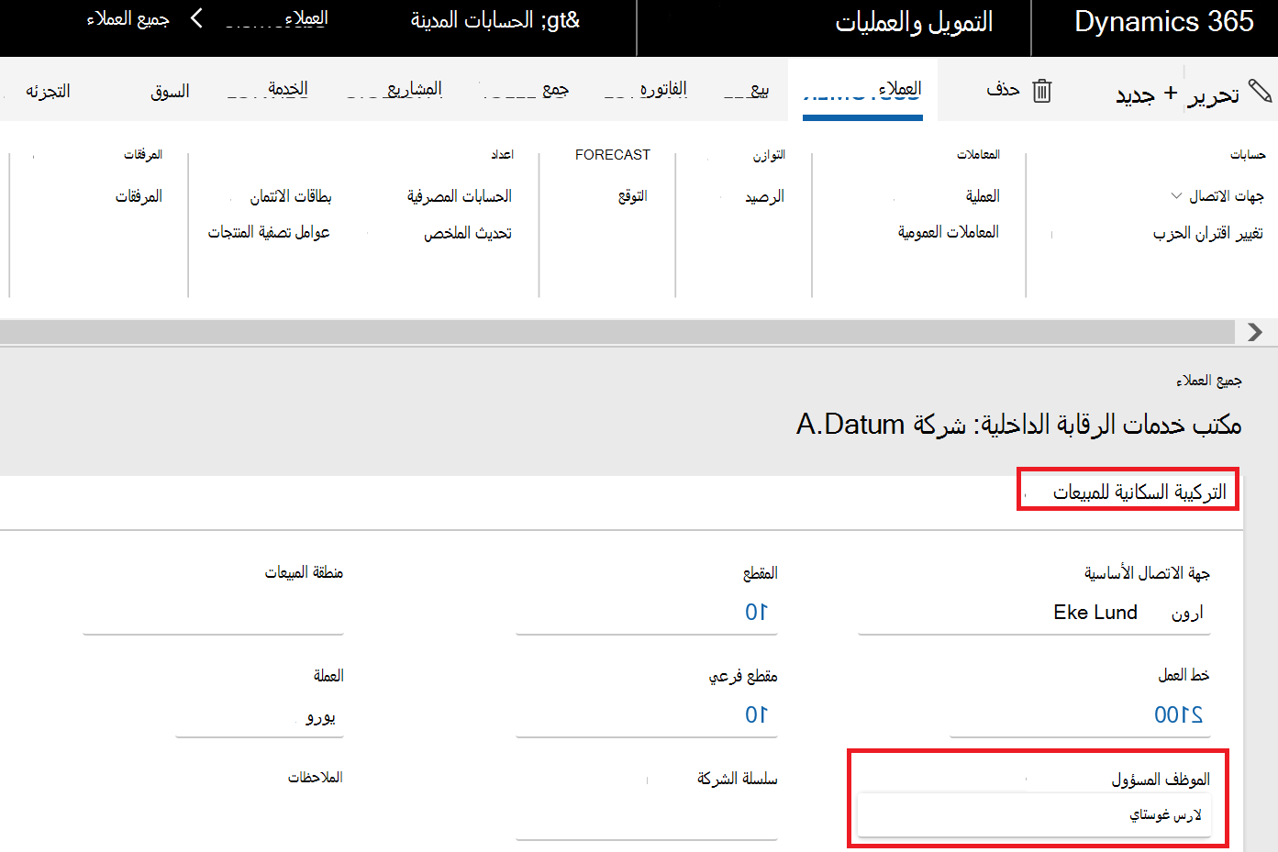Click المرفقات attachments button
1278x852 pixels.
pyautogui.click(x=139, y=196)
